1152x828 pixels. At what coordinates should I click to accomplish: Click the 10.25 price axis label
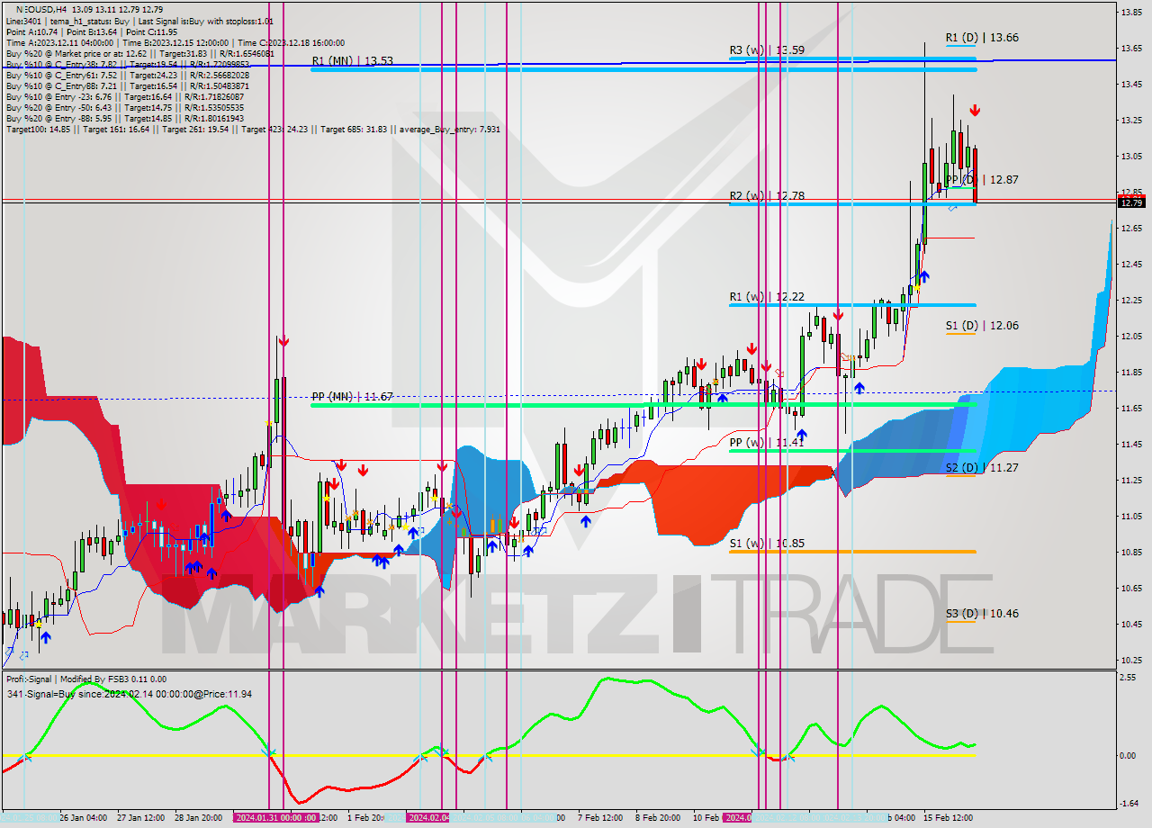coord(1131,660)
